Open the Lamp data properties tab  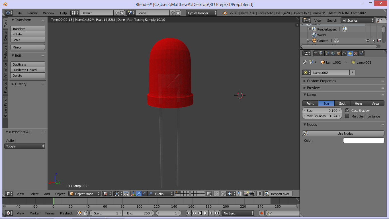pos(350,53)
